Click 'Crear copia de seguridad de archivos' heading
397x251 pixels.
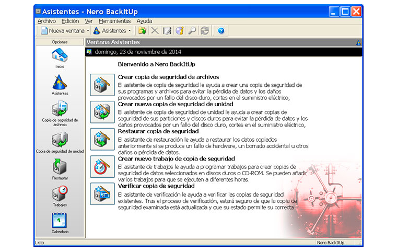pos(168,77)
